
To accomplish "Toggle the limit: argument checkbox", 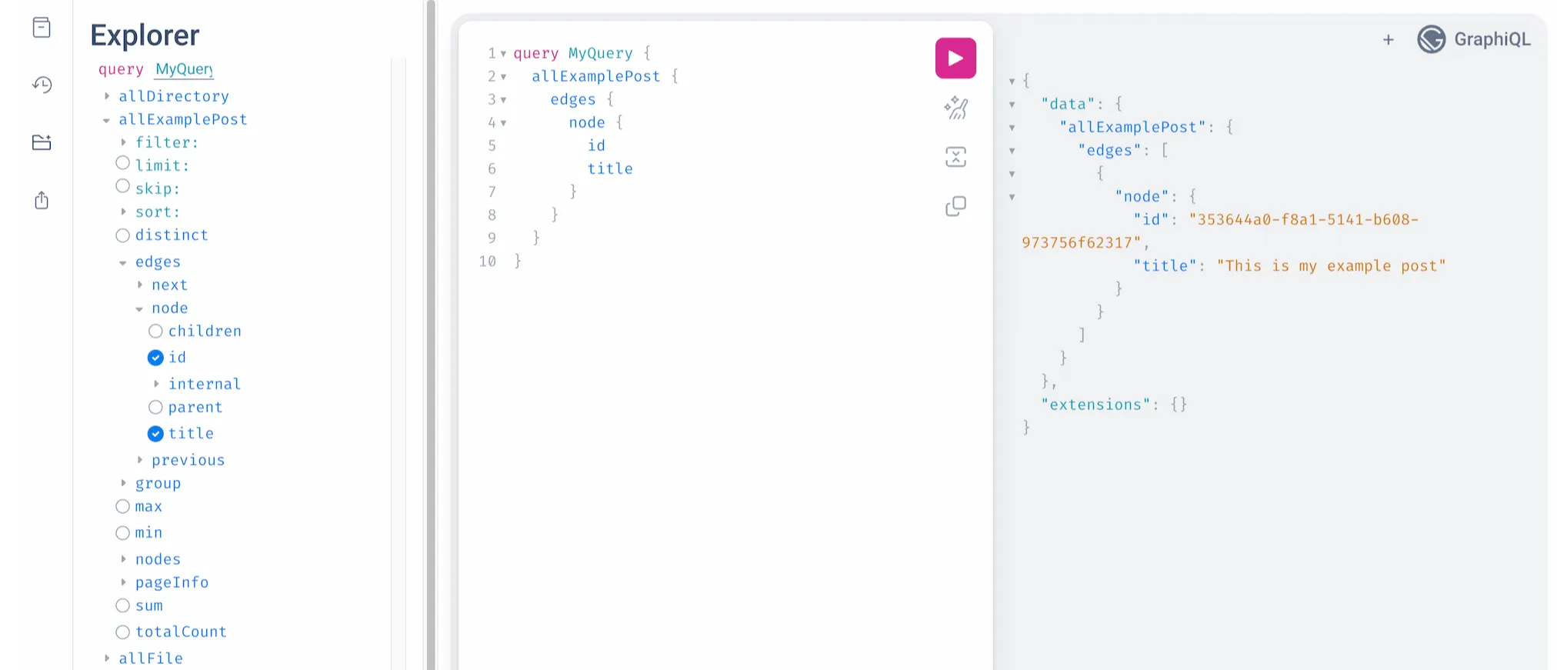I will click(122, 163).
